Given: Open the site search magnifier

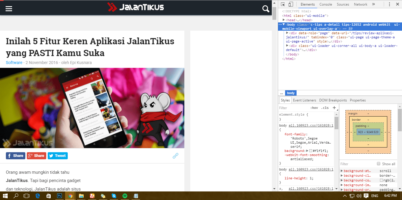Looking at the screenshot, I should click(266, 9).
